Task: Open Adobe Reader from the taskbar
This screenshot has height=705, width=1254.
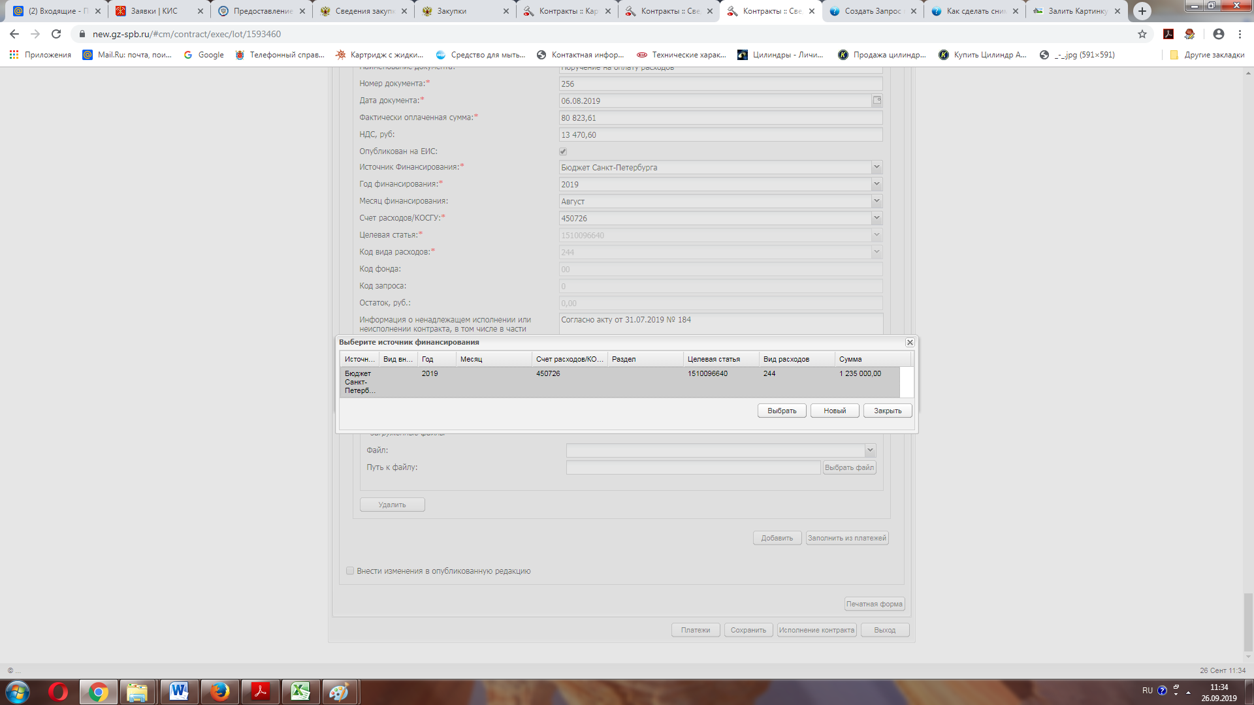Action: pyautogui.click(x=261, y=692)
